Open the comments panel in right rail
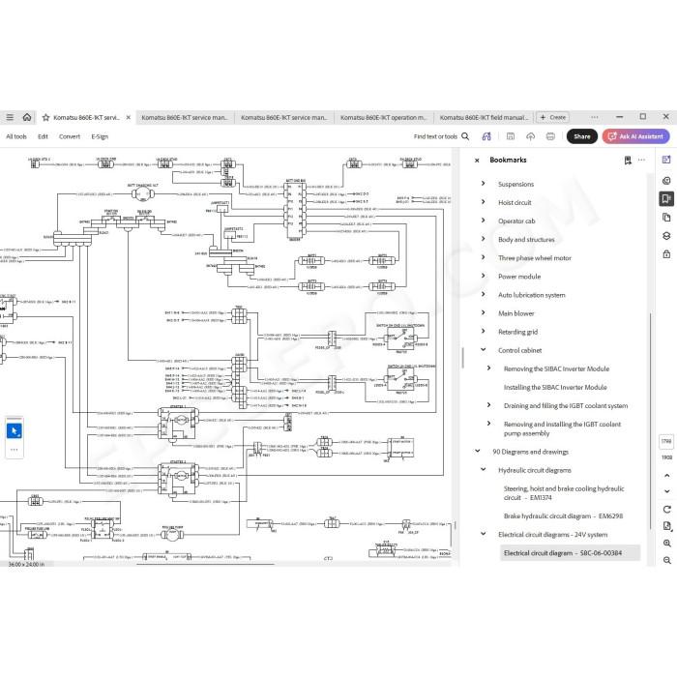Image resolution: width=677 pixels, height=677 pixels. 666,181
